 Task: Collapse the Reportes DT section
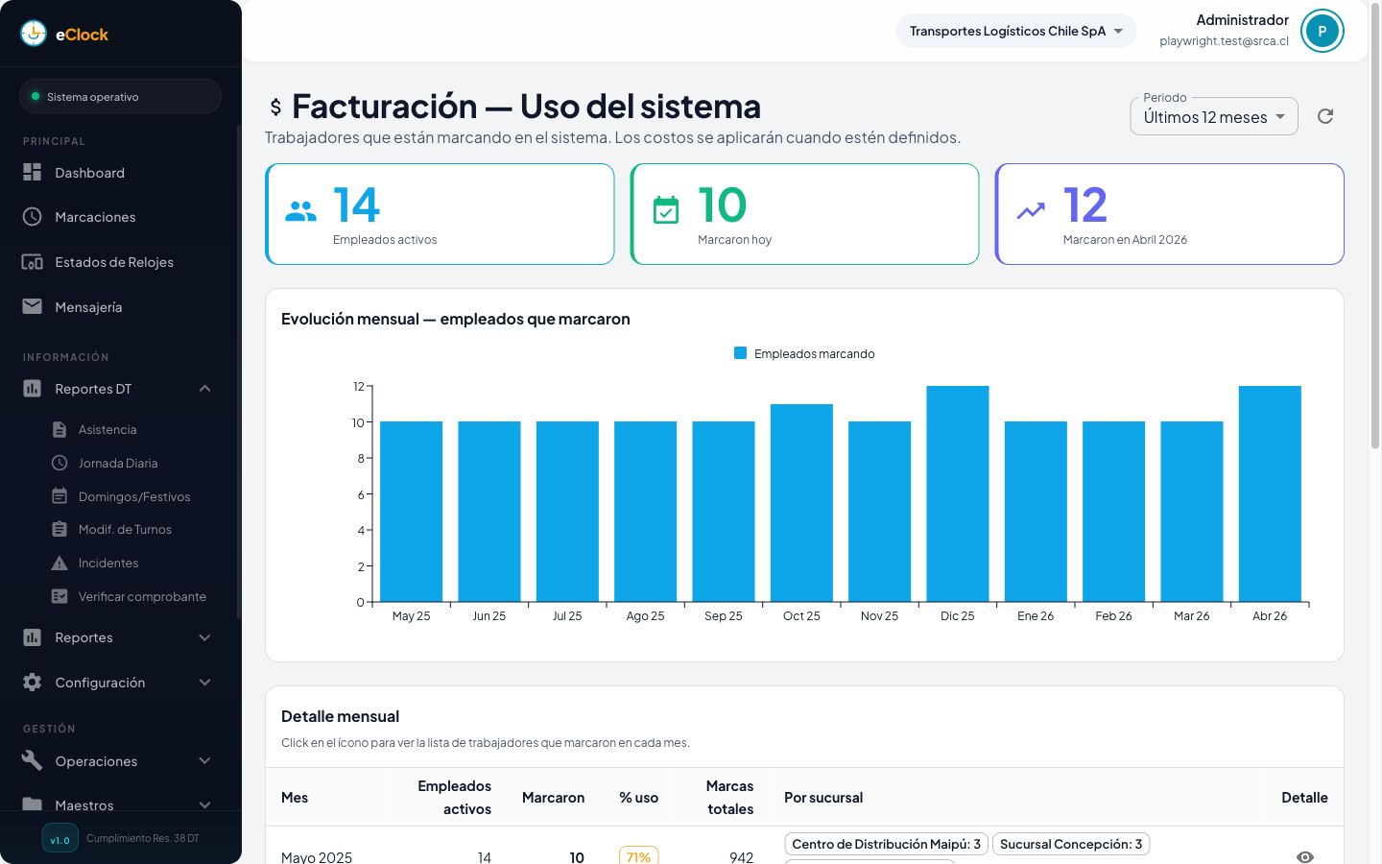click(x=204, y=388)
